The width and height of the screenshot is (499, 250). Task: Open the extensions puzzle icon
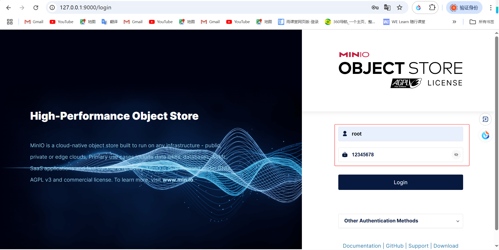432,8
